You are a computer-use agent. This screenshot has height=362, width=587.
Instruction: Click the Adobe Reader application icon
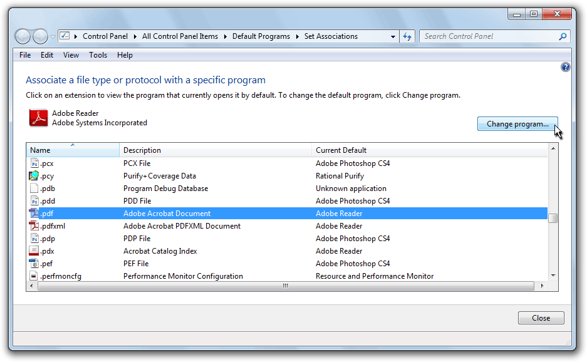coord(39,118)
